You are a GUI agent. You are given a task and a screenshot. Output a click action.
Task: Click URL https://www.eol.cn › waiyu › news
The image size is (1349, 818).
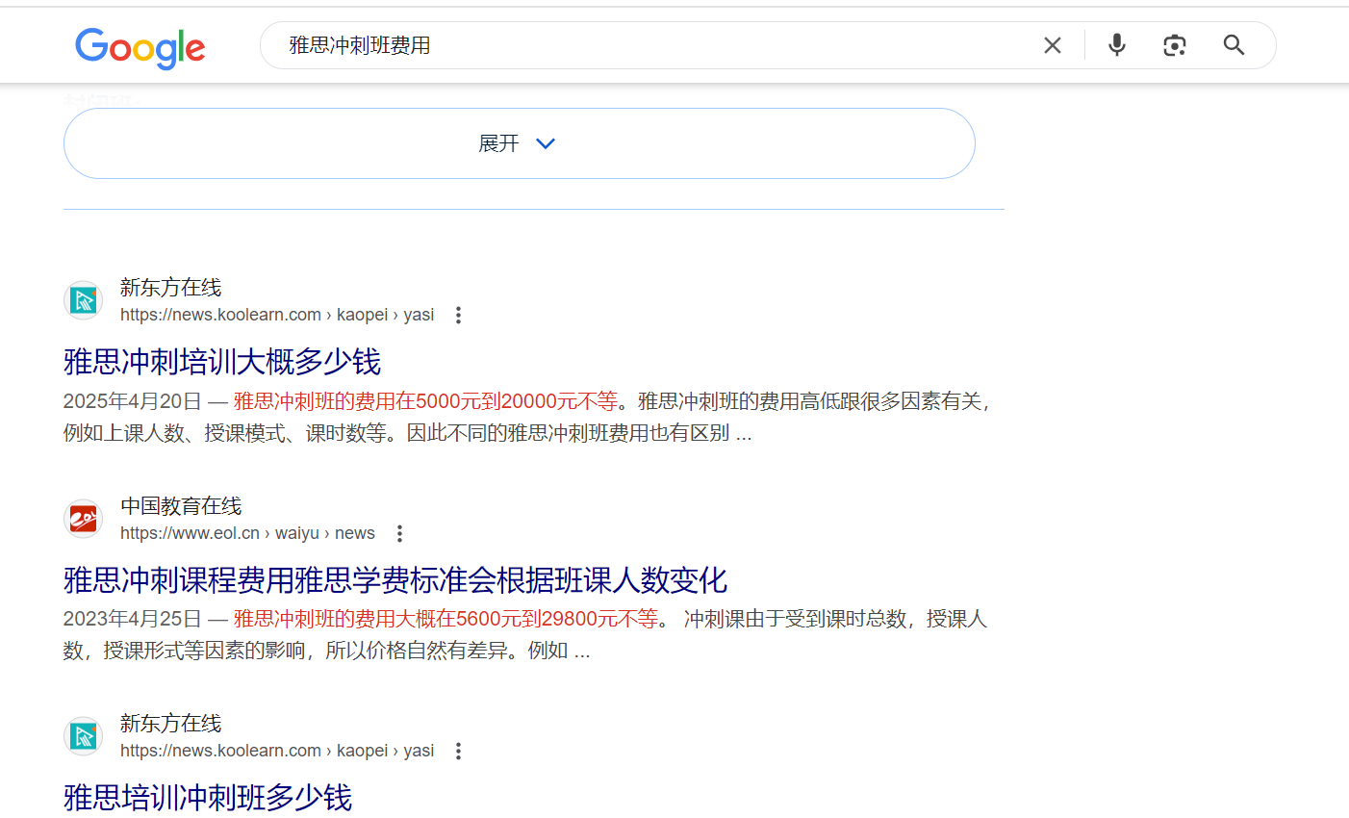tap(247, 533)
